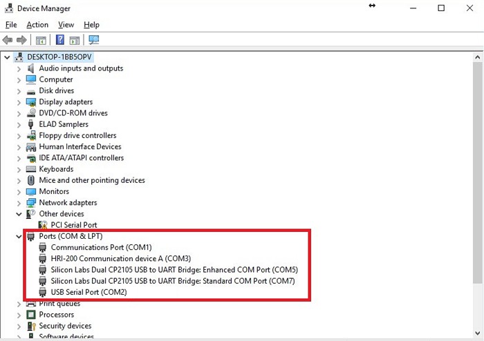Collapse the Other devices category
484x341 pixels.
19,214
